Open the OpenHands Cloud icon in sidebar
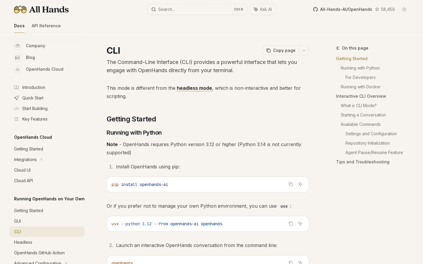The image size is (423, 264). (18, 69)
